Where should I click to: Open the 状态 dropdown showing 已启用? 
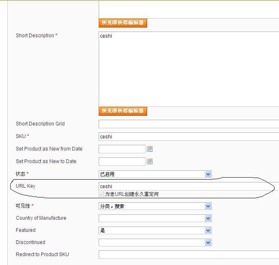155,174
